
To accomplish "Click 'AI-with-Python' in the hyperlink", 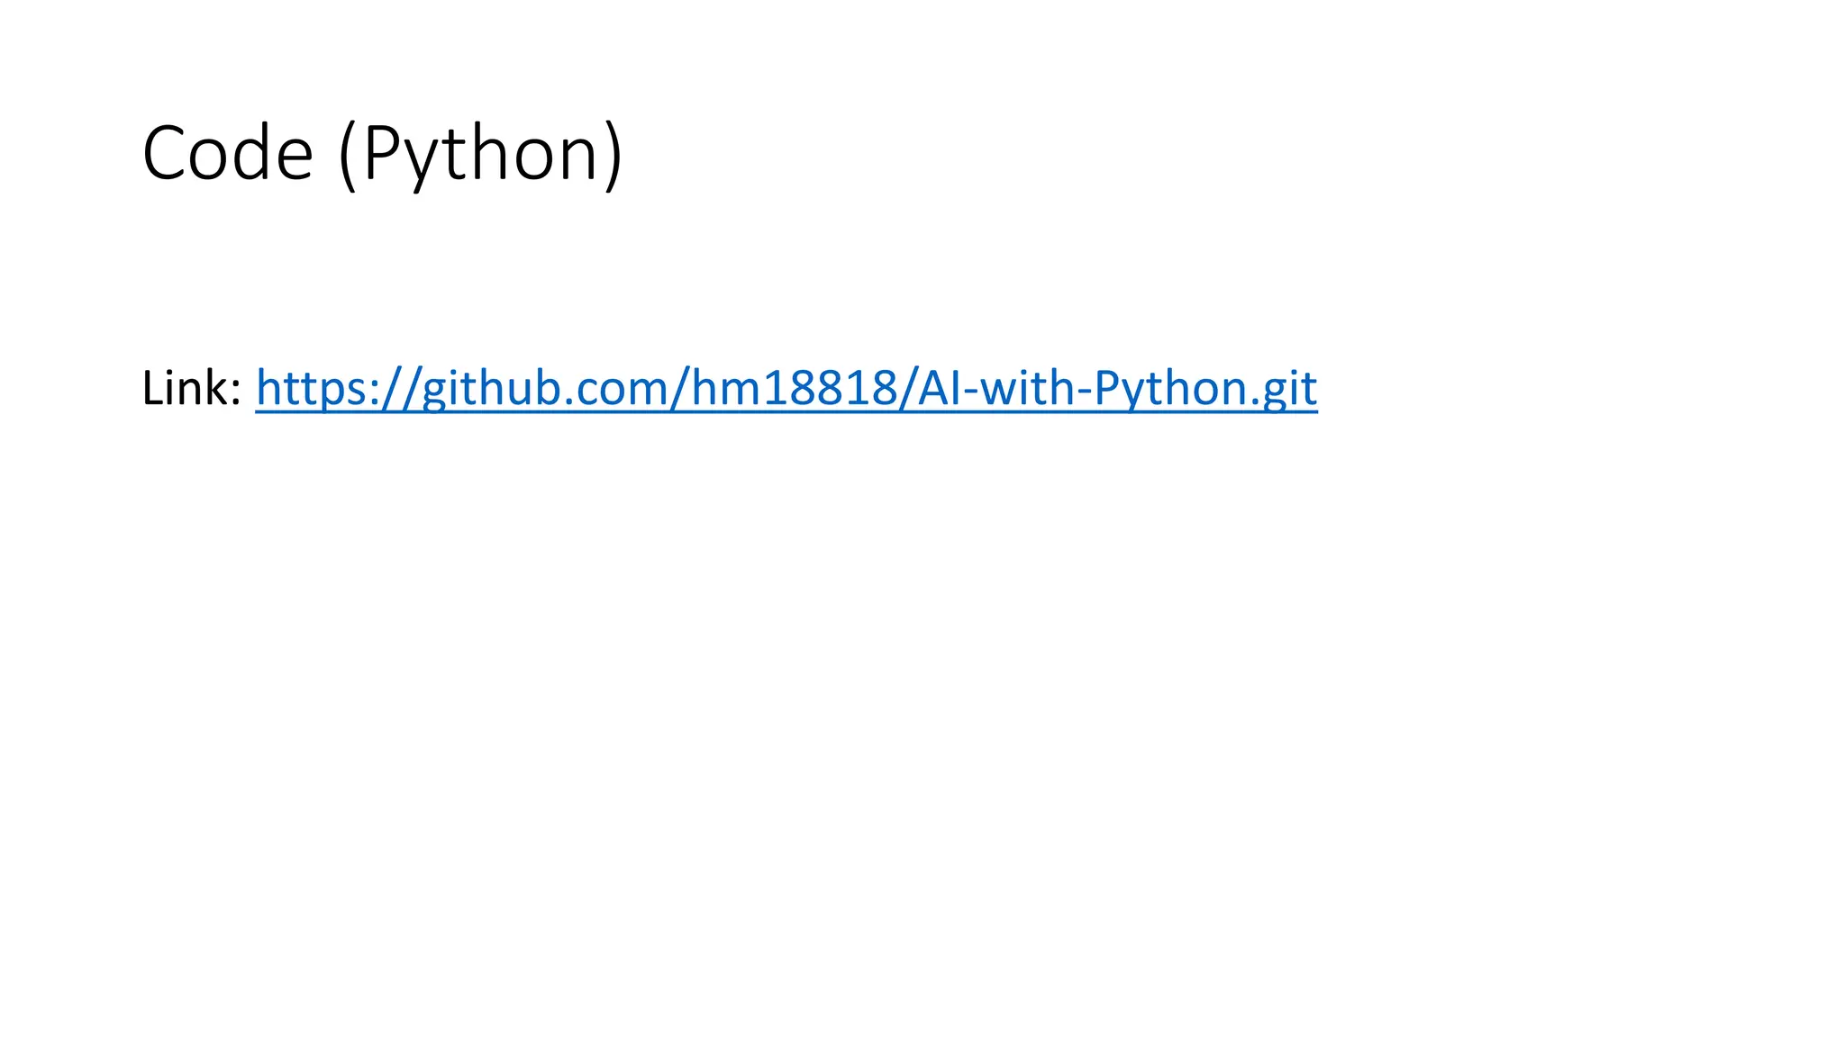I will [x=1079, y=389].
